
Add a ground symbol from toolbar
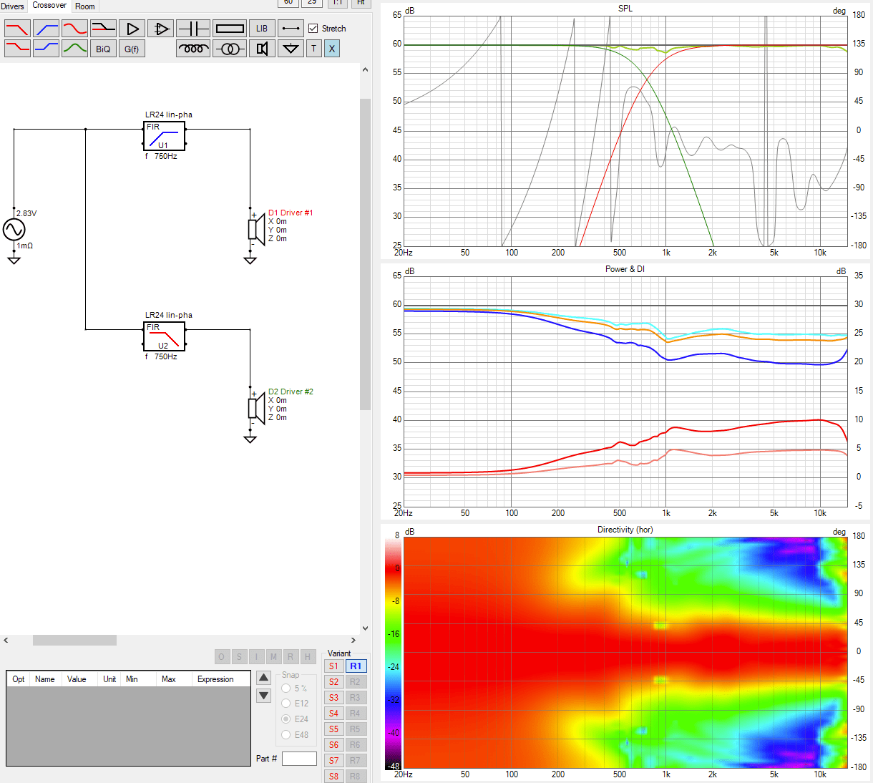[x=291, y=49]
